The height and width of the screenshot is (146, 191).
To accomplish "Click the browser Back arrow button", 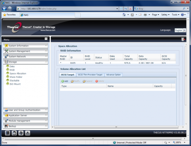I will pos(5,9).
